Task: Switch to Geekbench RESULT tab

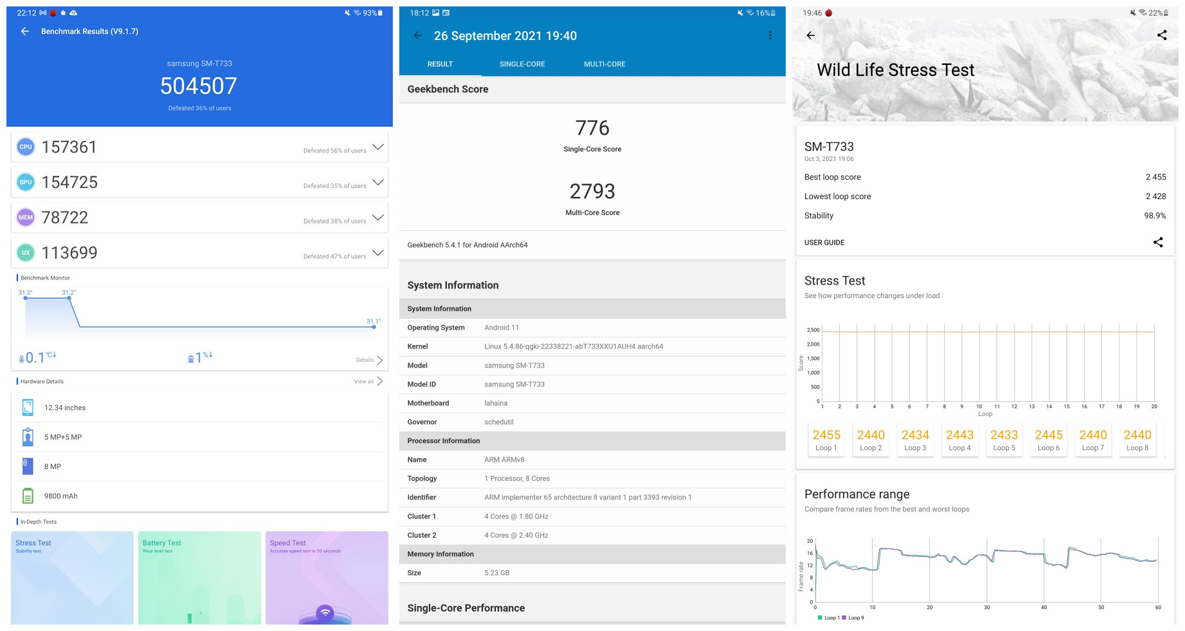Action: tap(440, 64)
